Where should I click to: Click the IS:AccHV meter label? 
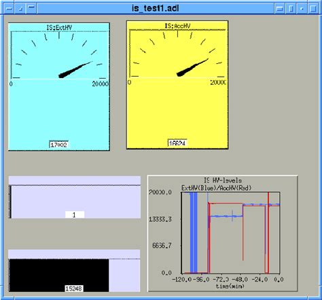(x=177, y=26)
